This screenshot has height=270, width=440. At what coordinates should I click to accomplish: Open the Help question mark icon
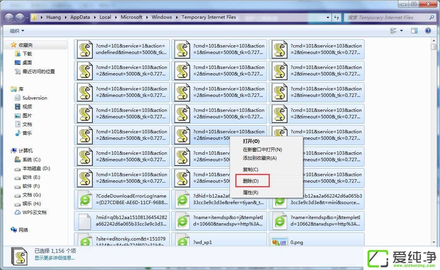428,31
